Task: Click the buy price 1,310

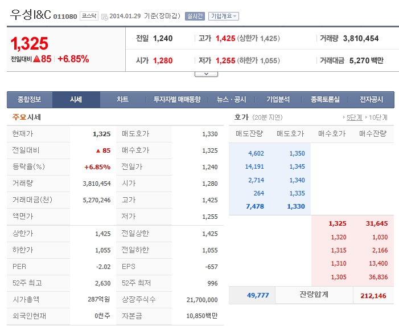Action: pyautogui.click(x=339, y=263)
